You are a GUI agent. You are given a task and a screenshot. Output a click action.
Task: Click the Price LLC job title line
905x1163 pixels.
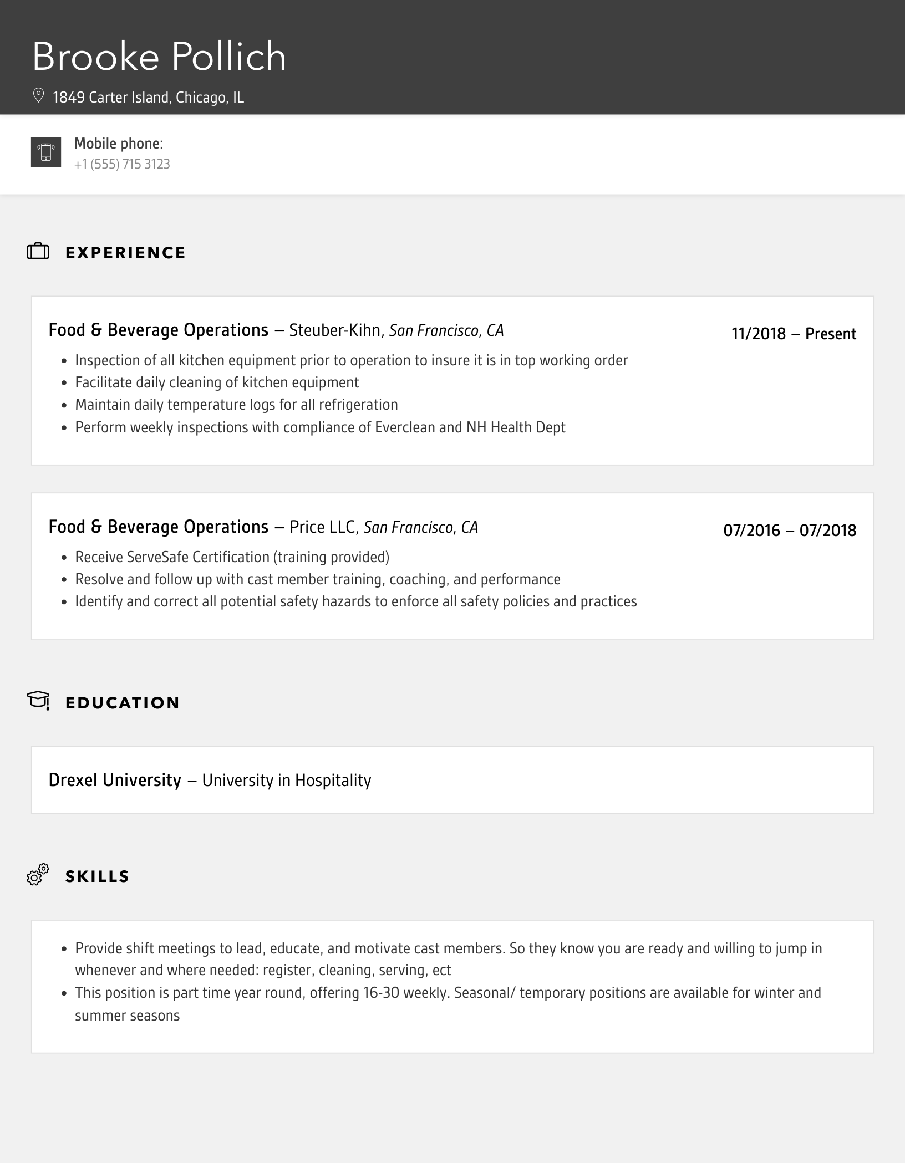click(x=263, y=527)
